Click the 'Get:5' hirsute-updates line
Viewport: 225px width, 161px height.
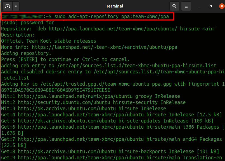pyautogui.click(x=107, y=121)
